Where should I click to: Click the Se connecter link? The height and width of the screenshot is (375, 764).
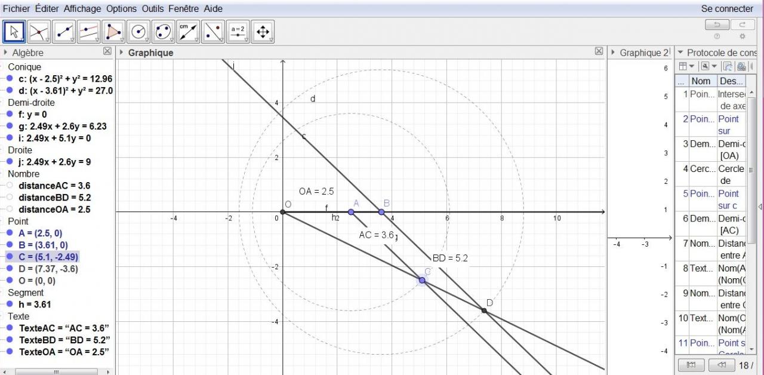tap(727, 8)
